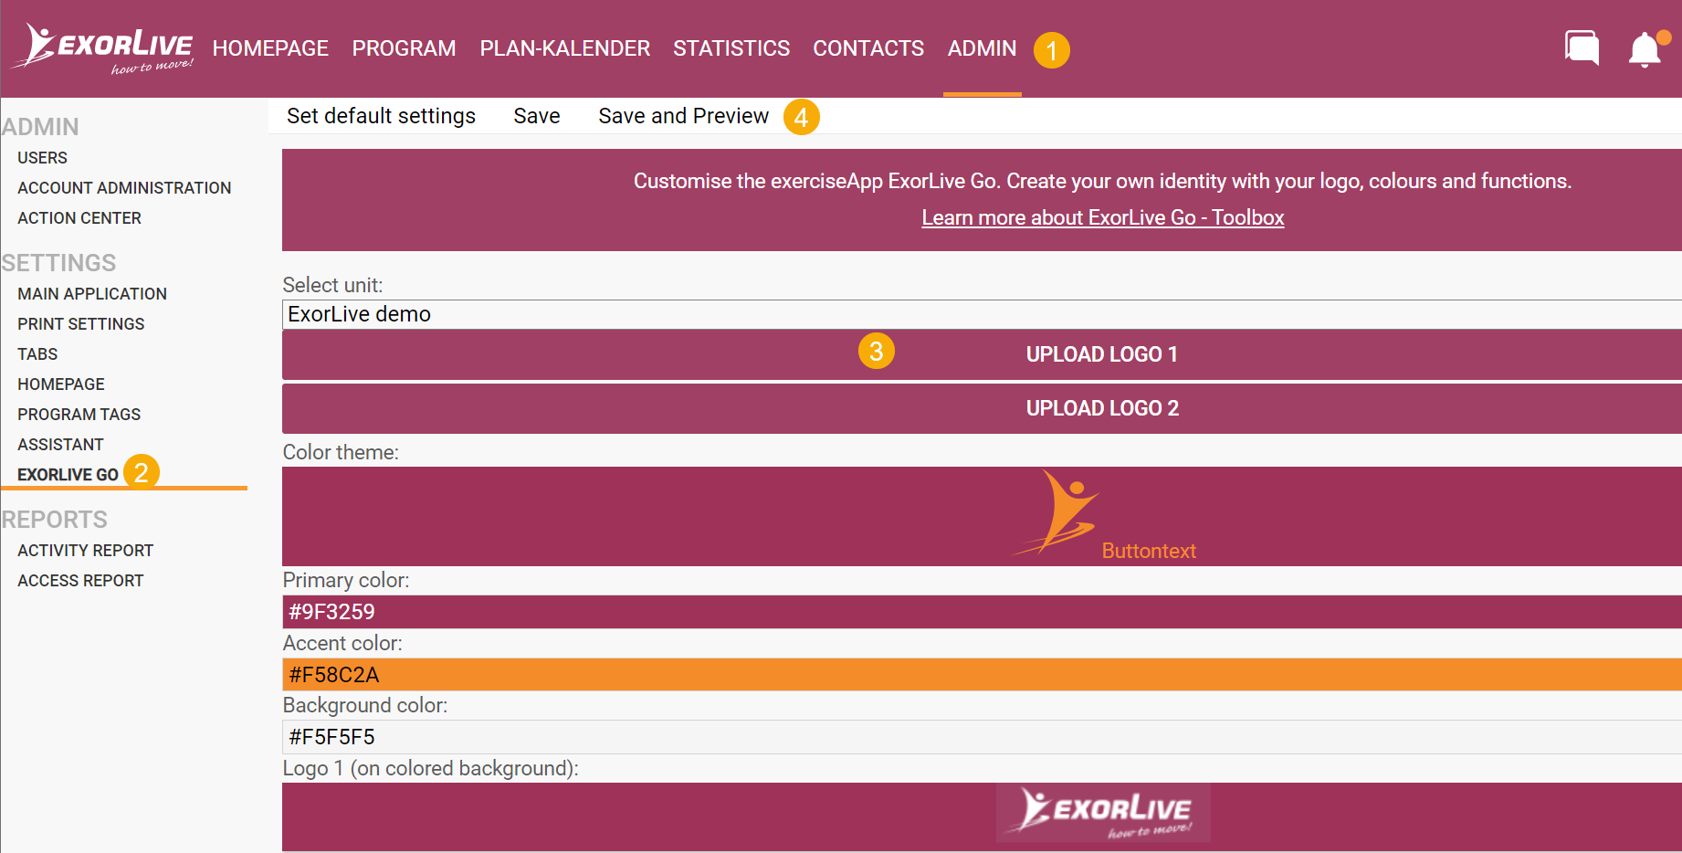Open Tabs settings
1682x853 pixels.
(x=37, y=354)
